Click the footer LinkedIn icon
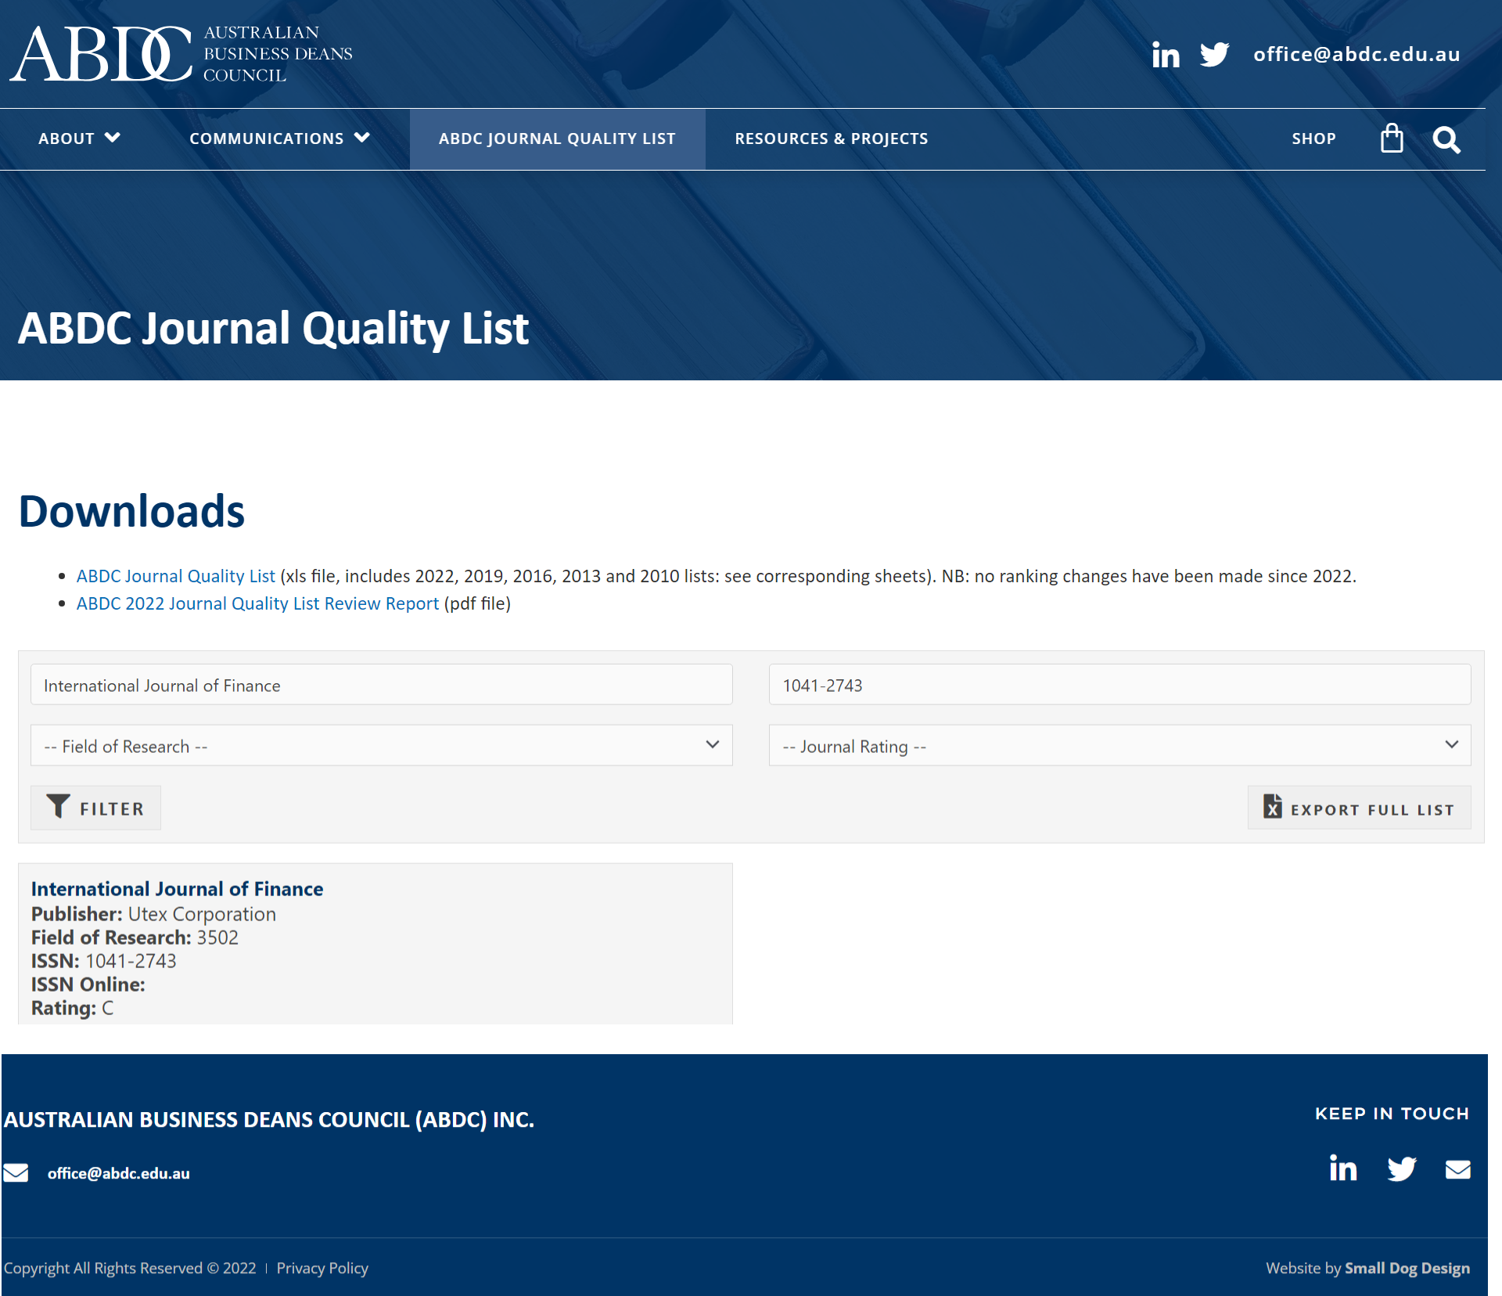Viewport: 1502px width, 1296px height. (x=1342, y=1168)
